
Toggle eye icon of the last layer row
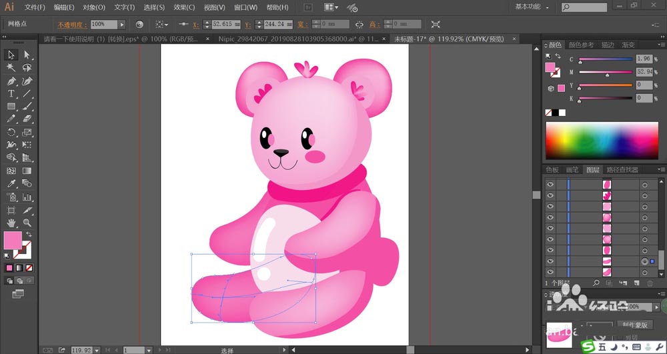pos(550,272)
